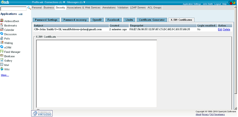238x117 pixels.
Task: Click into the X.509 Certificate text area
Action: (96, 74)
